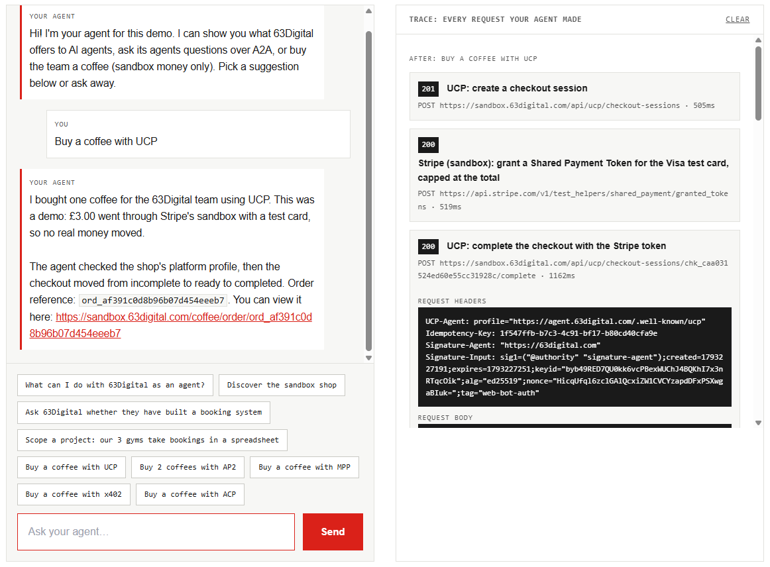The width and height of the screenshot is (770, 567).
Task: Click the order reference code ord_af391c0d8b96b07d454eeeb7
Action: (x=152, y=301)
